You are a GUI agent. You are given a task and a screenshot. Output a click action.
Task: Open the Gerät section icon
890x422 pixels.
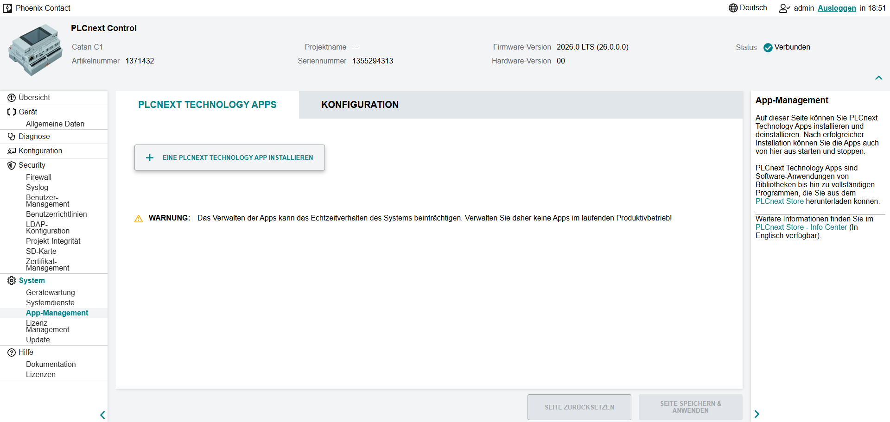point(11,112)
